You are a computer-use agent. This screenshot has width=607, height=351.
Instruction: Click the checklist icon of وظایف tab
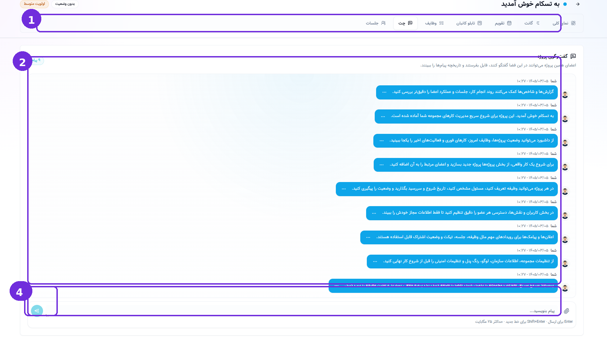coord(441,23)
